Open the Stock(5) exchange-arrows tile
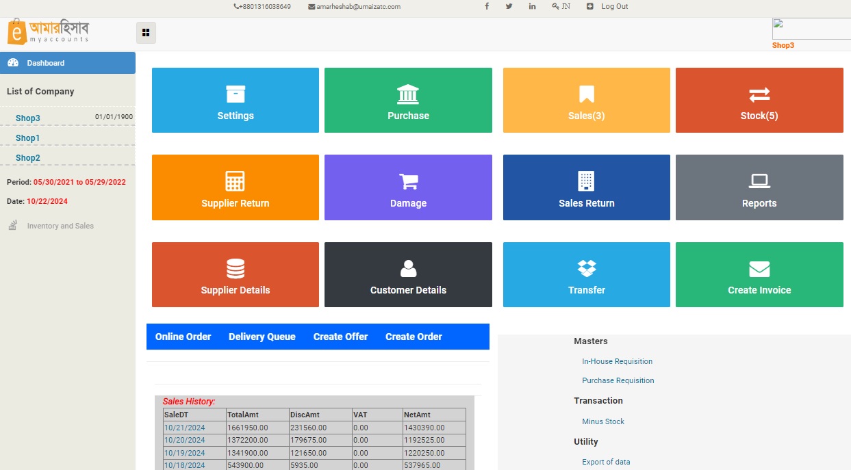The image size is (851, 470). [x=759, y=100]
